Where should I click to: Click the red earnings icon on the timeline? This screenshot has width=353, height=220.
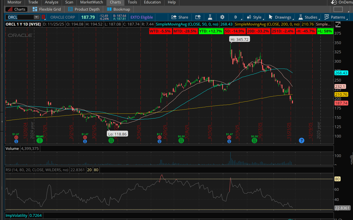point(16,137)
